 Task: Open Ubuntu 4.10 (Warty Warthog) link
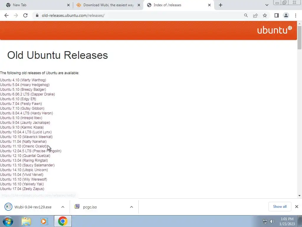pos(23,80)
